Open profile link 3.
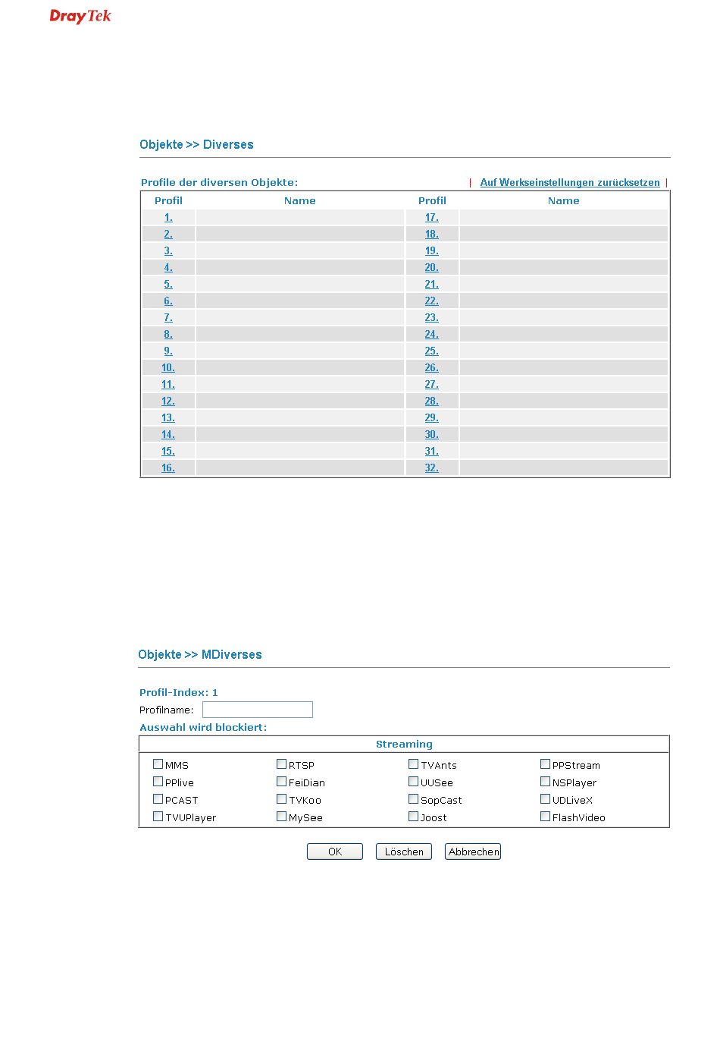 pyautogui.click(x=168, y=251)
